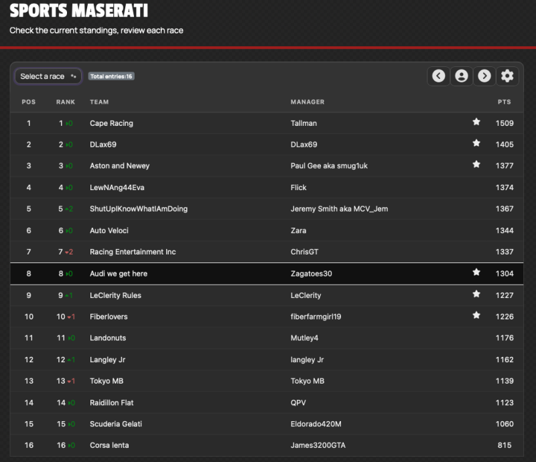Open the Select a race dropdown
This screenshot has width=536, height=462.
[48, 76]
